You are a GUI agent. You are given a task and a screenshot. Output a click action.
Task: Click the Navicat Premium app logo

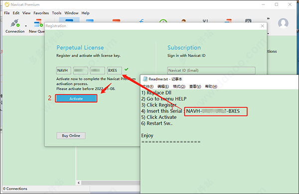7,4
